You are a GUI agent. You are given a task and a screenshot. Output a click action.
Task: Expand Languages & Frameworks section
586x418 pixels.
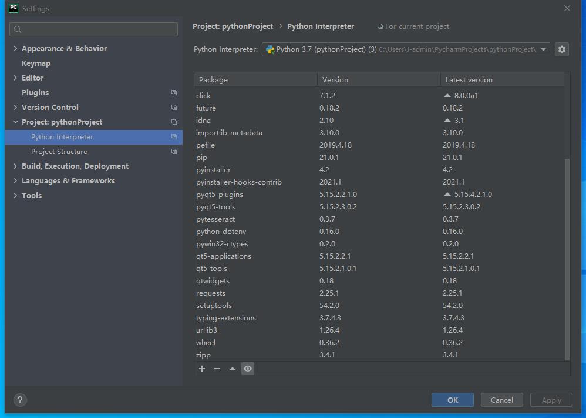15,180
